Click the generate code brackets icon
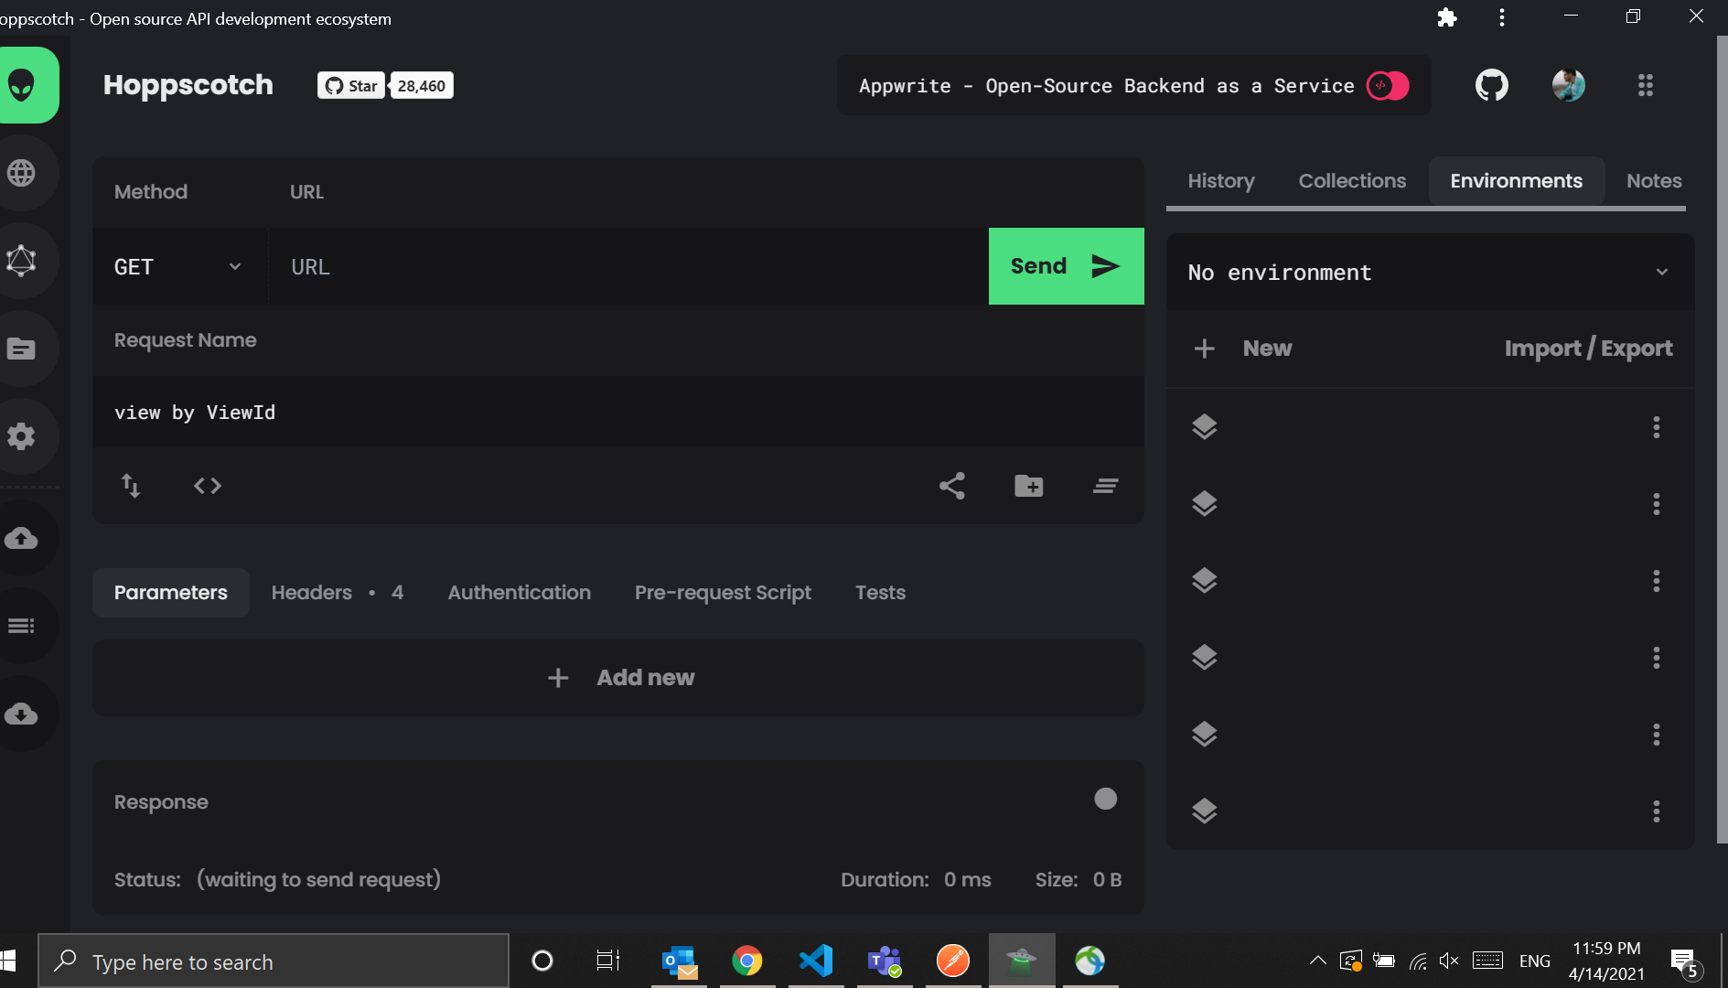 point(208,486)
